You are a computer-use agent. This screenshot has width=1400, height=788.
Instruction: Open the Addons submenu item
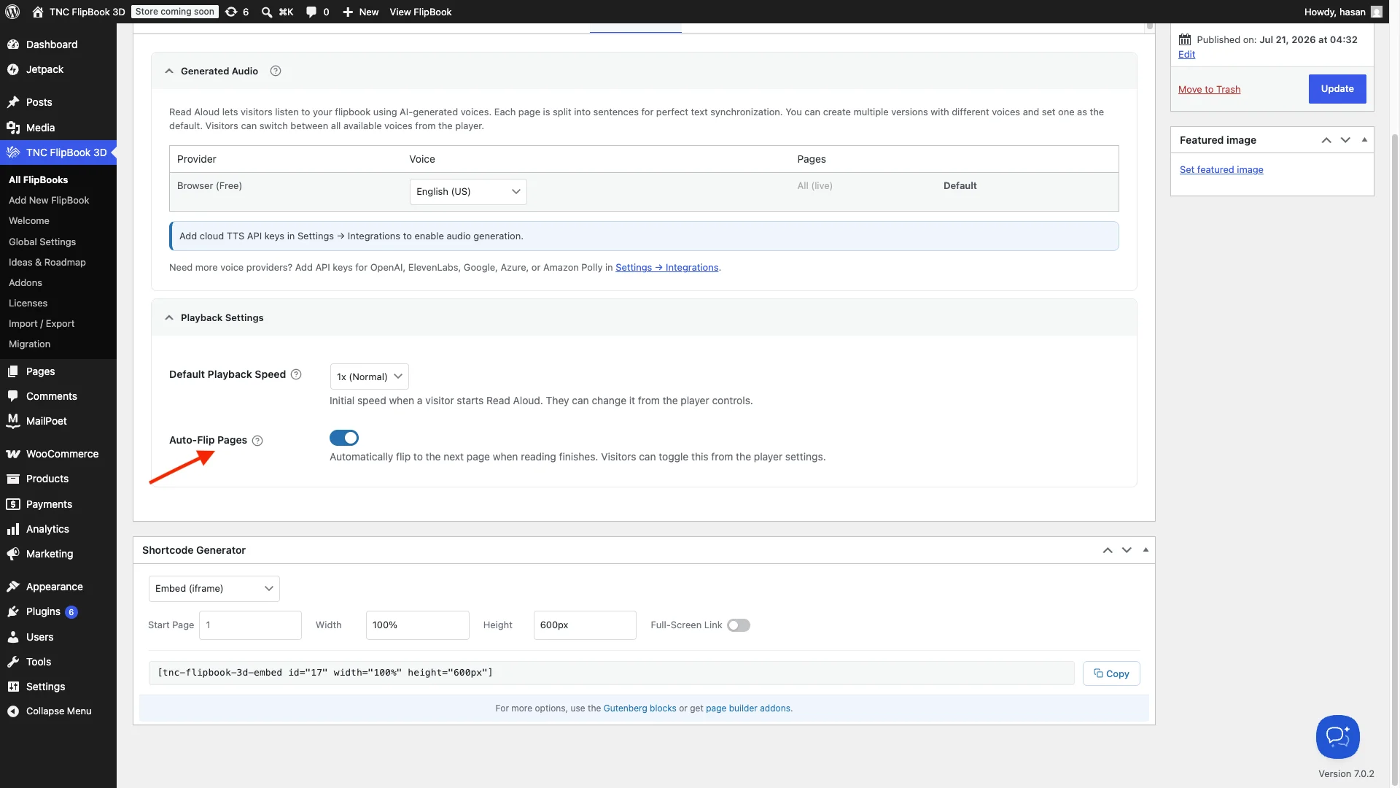click(26, 282)
